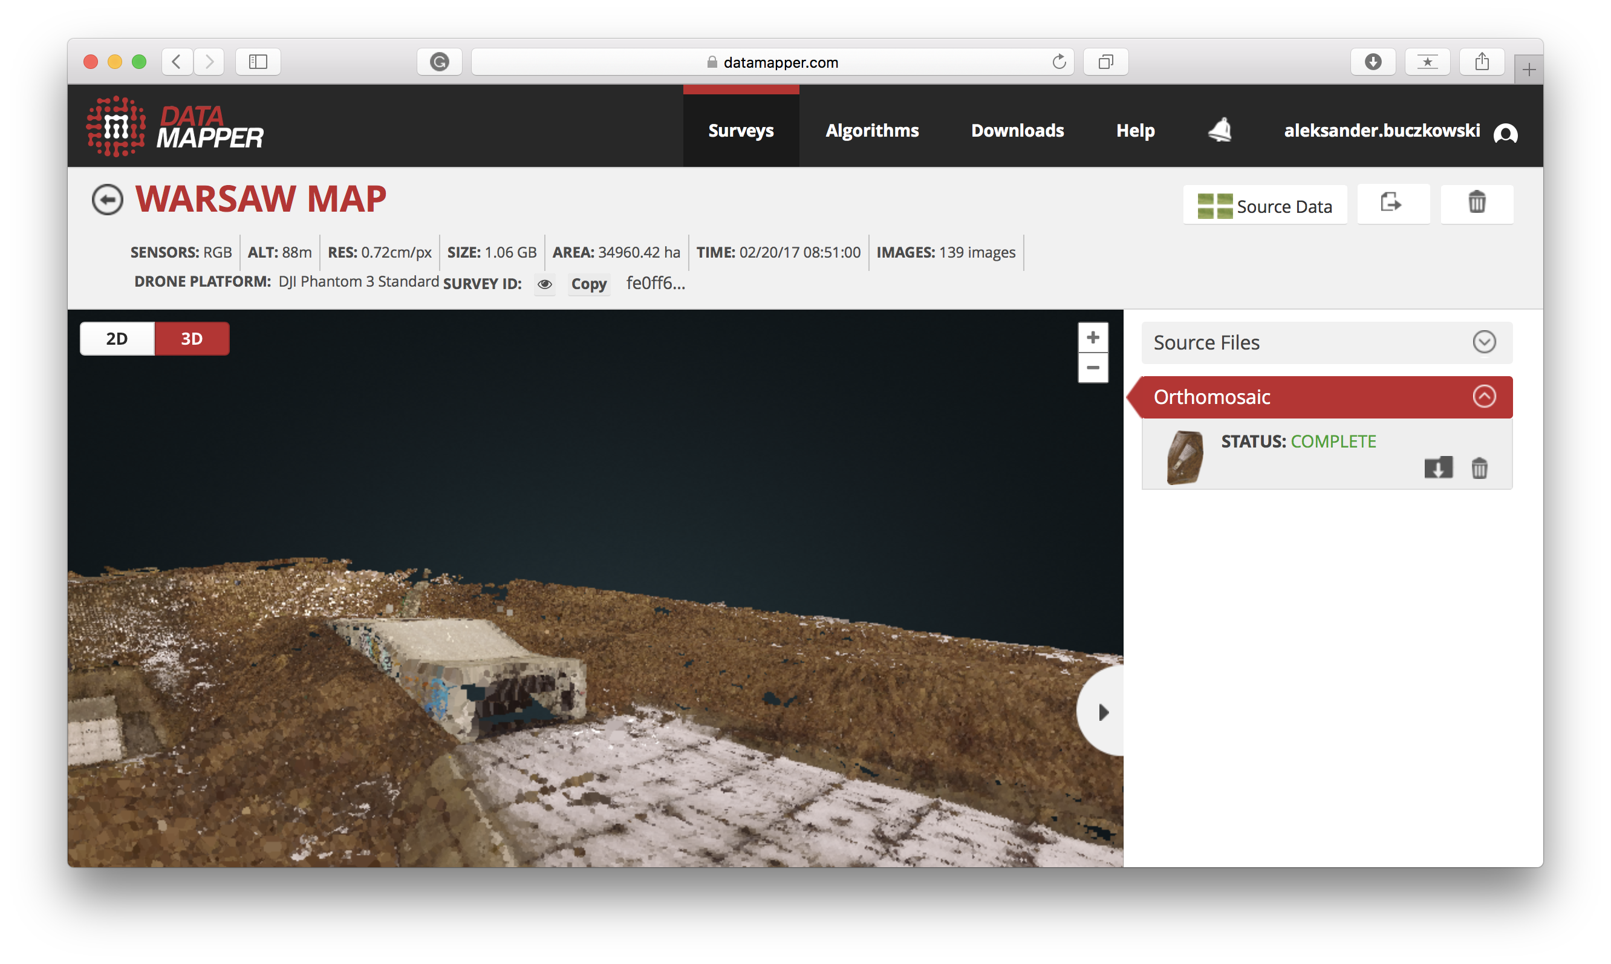This screenshot has height=964, width=1611.
Task: Go to the Downloads tab
Action: tap(1017, 131)
